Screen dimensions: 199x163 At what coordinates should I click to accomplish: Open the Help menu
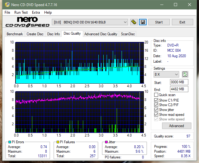48,12
